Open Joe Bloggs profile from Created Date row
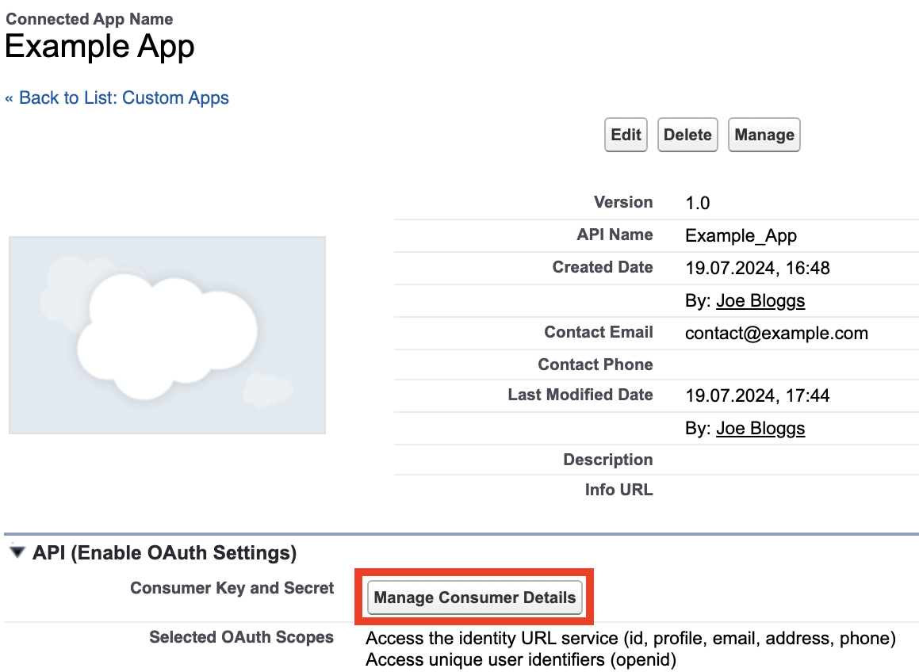The width and height of the screenshot is (919, 672). coord(760,300)
